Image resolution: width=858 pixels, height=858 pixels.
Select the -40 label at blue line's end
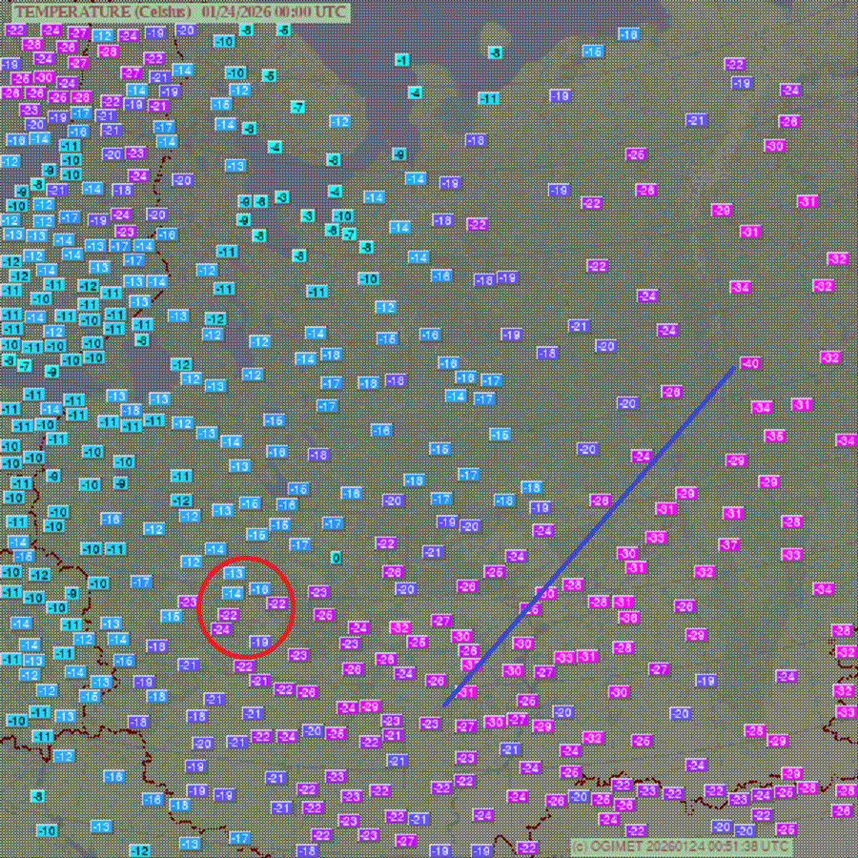point(750,363)
